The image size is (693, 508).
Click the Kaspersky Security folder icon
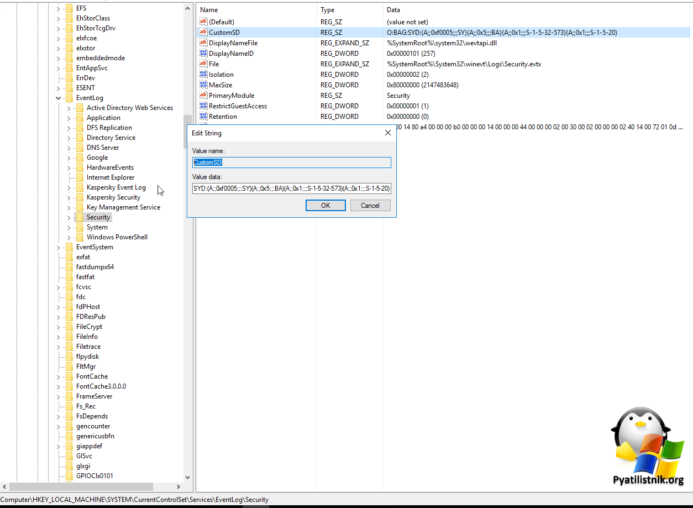[80, 197]
